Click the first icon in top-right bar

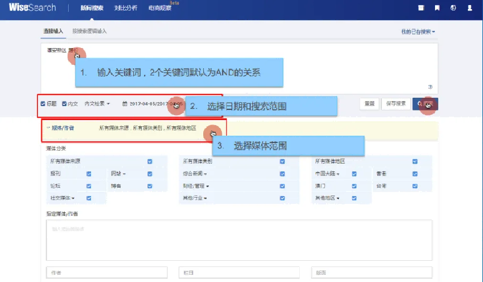(x=422, y=8)
